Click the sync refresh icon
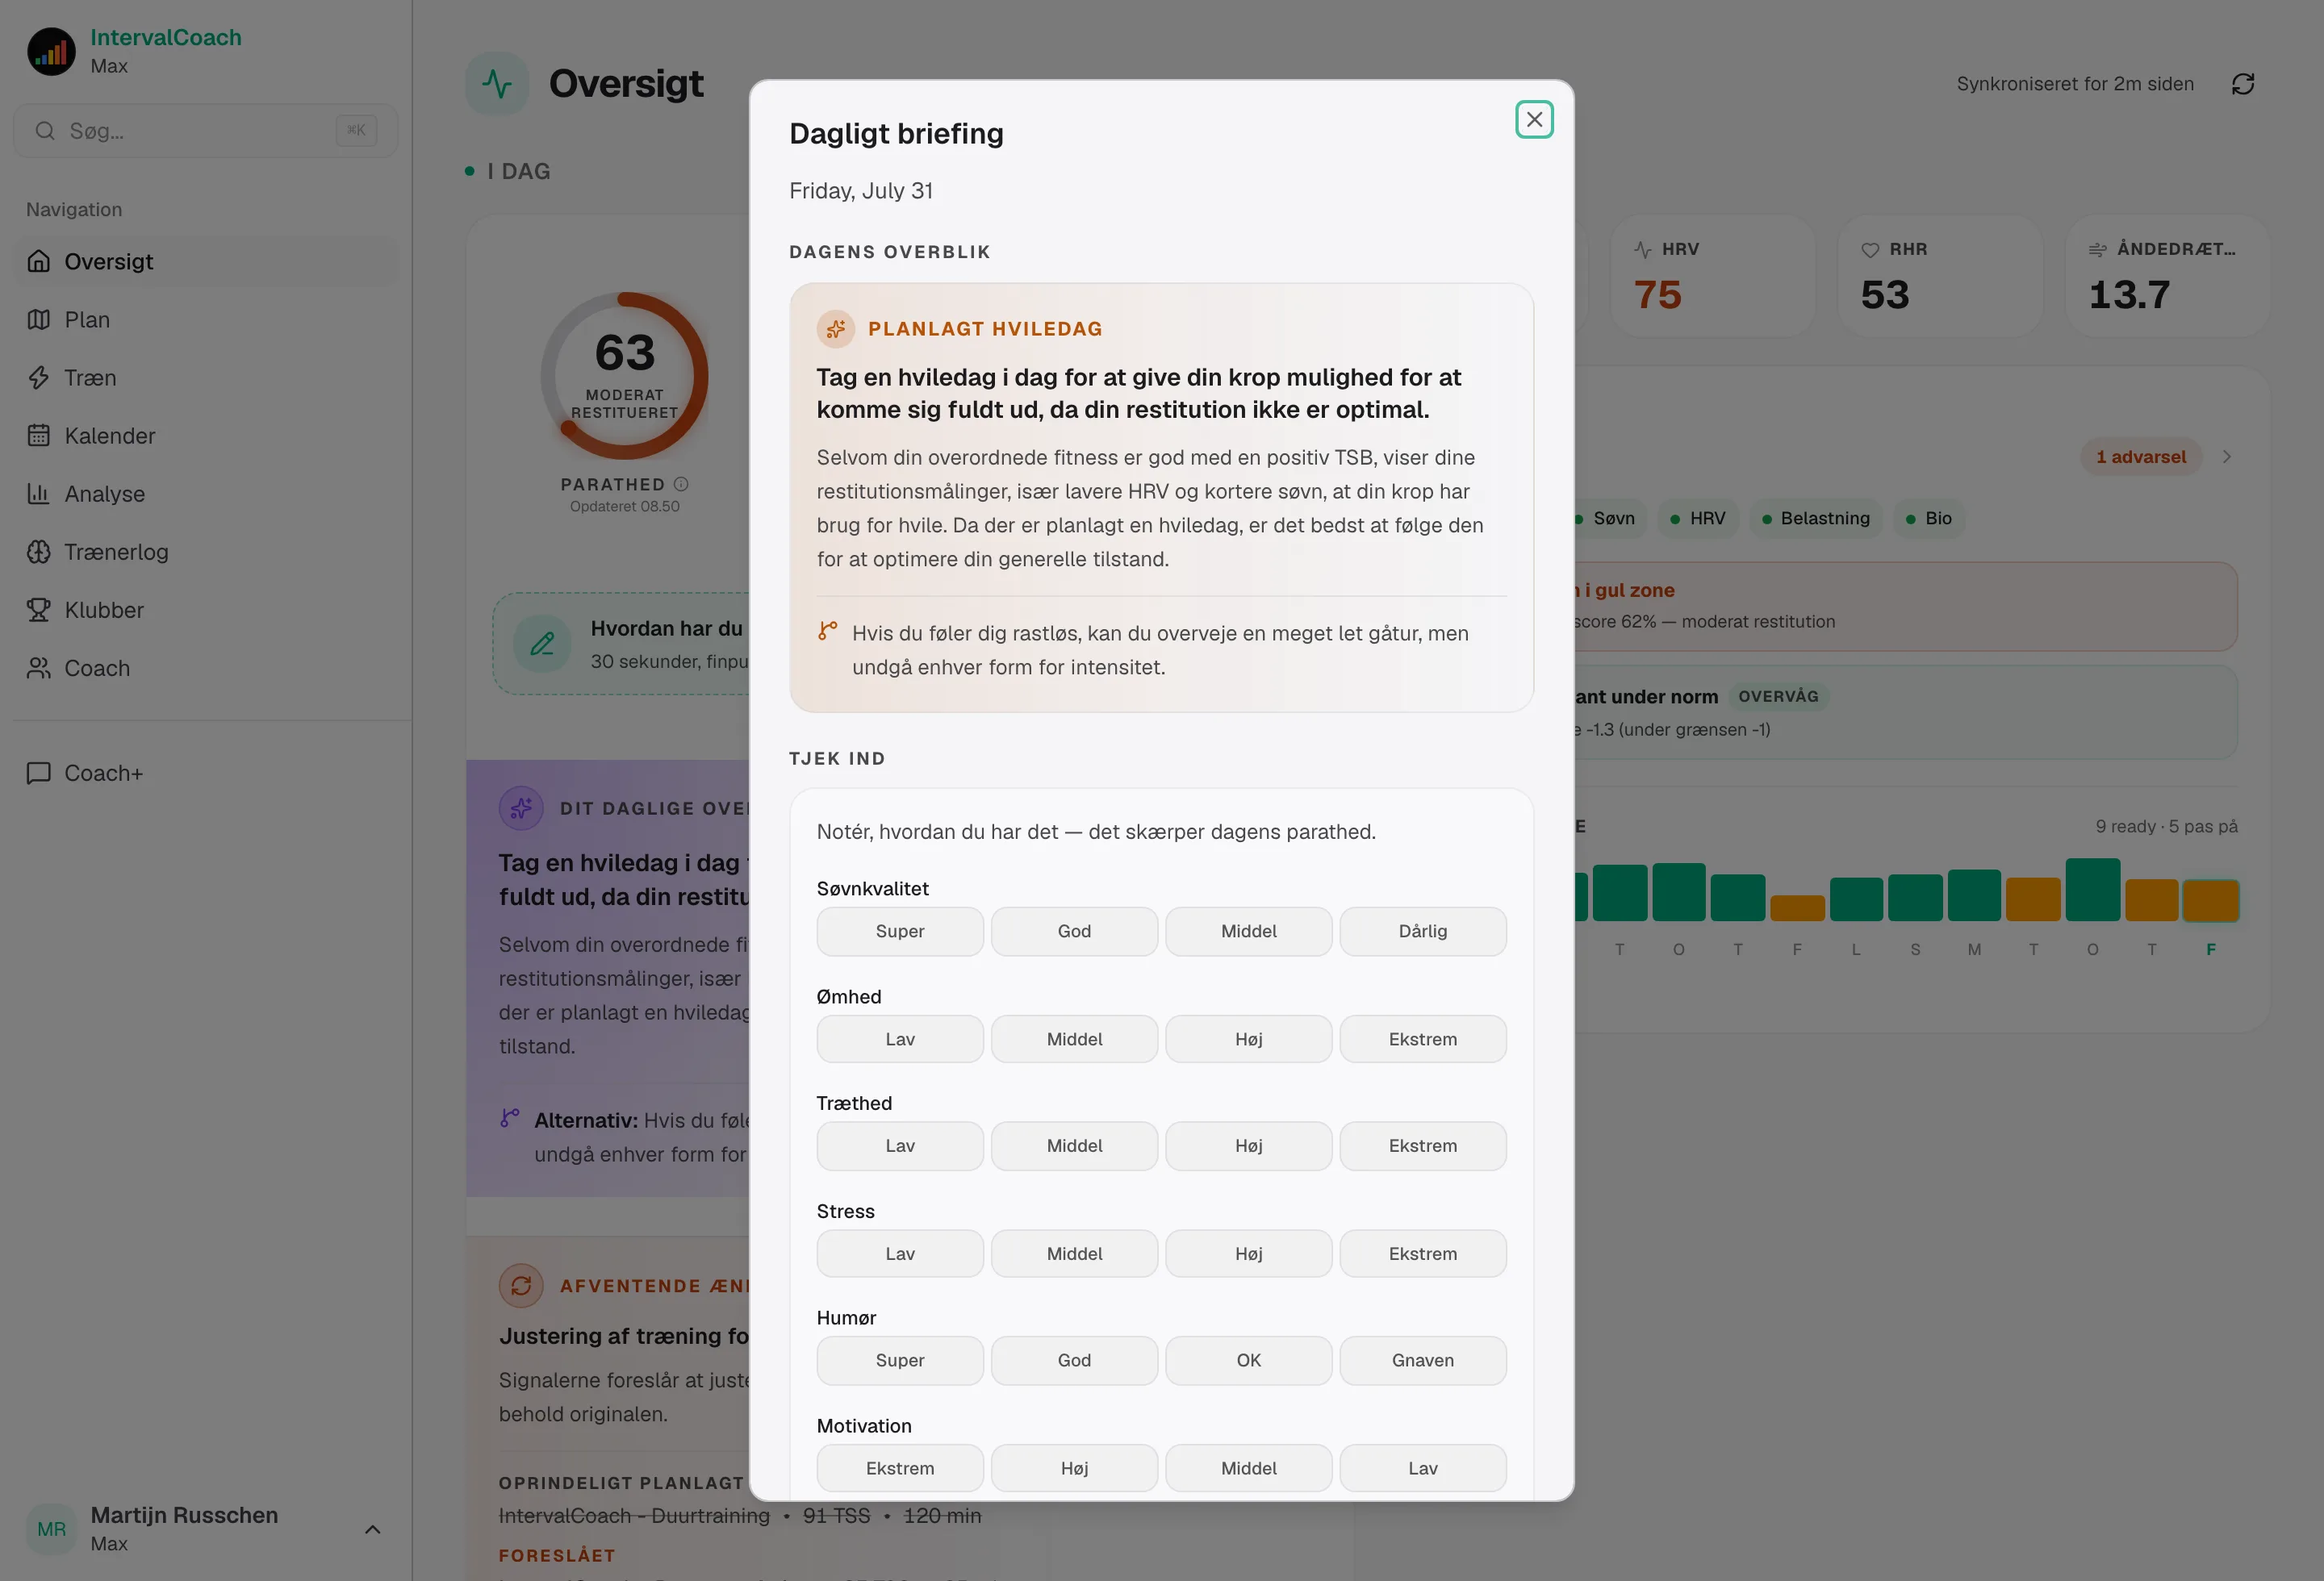Image resolution: width=2324 pixels, height=1581 pixels. (x=2243, y=84)
